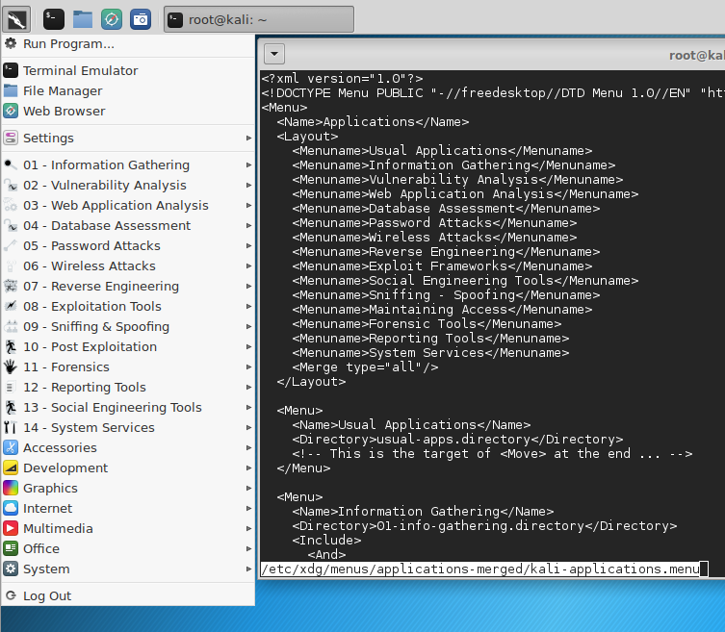Click the Development category icon
The height and width of the screenshot is (632, 725).
pyautogui.click(x=11, y=468)
